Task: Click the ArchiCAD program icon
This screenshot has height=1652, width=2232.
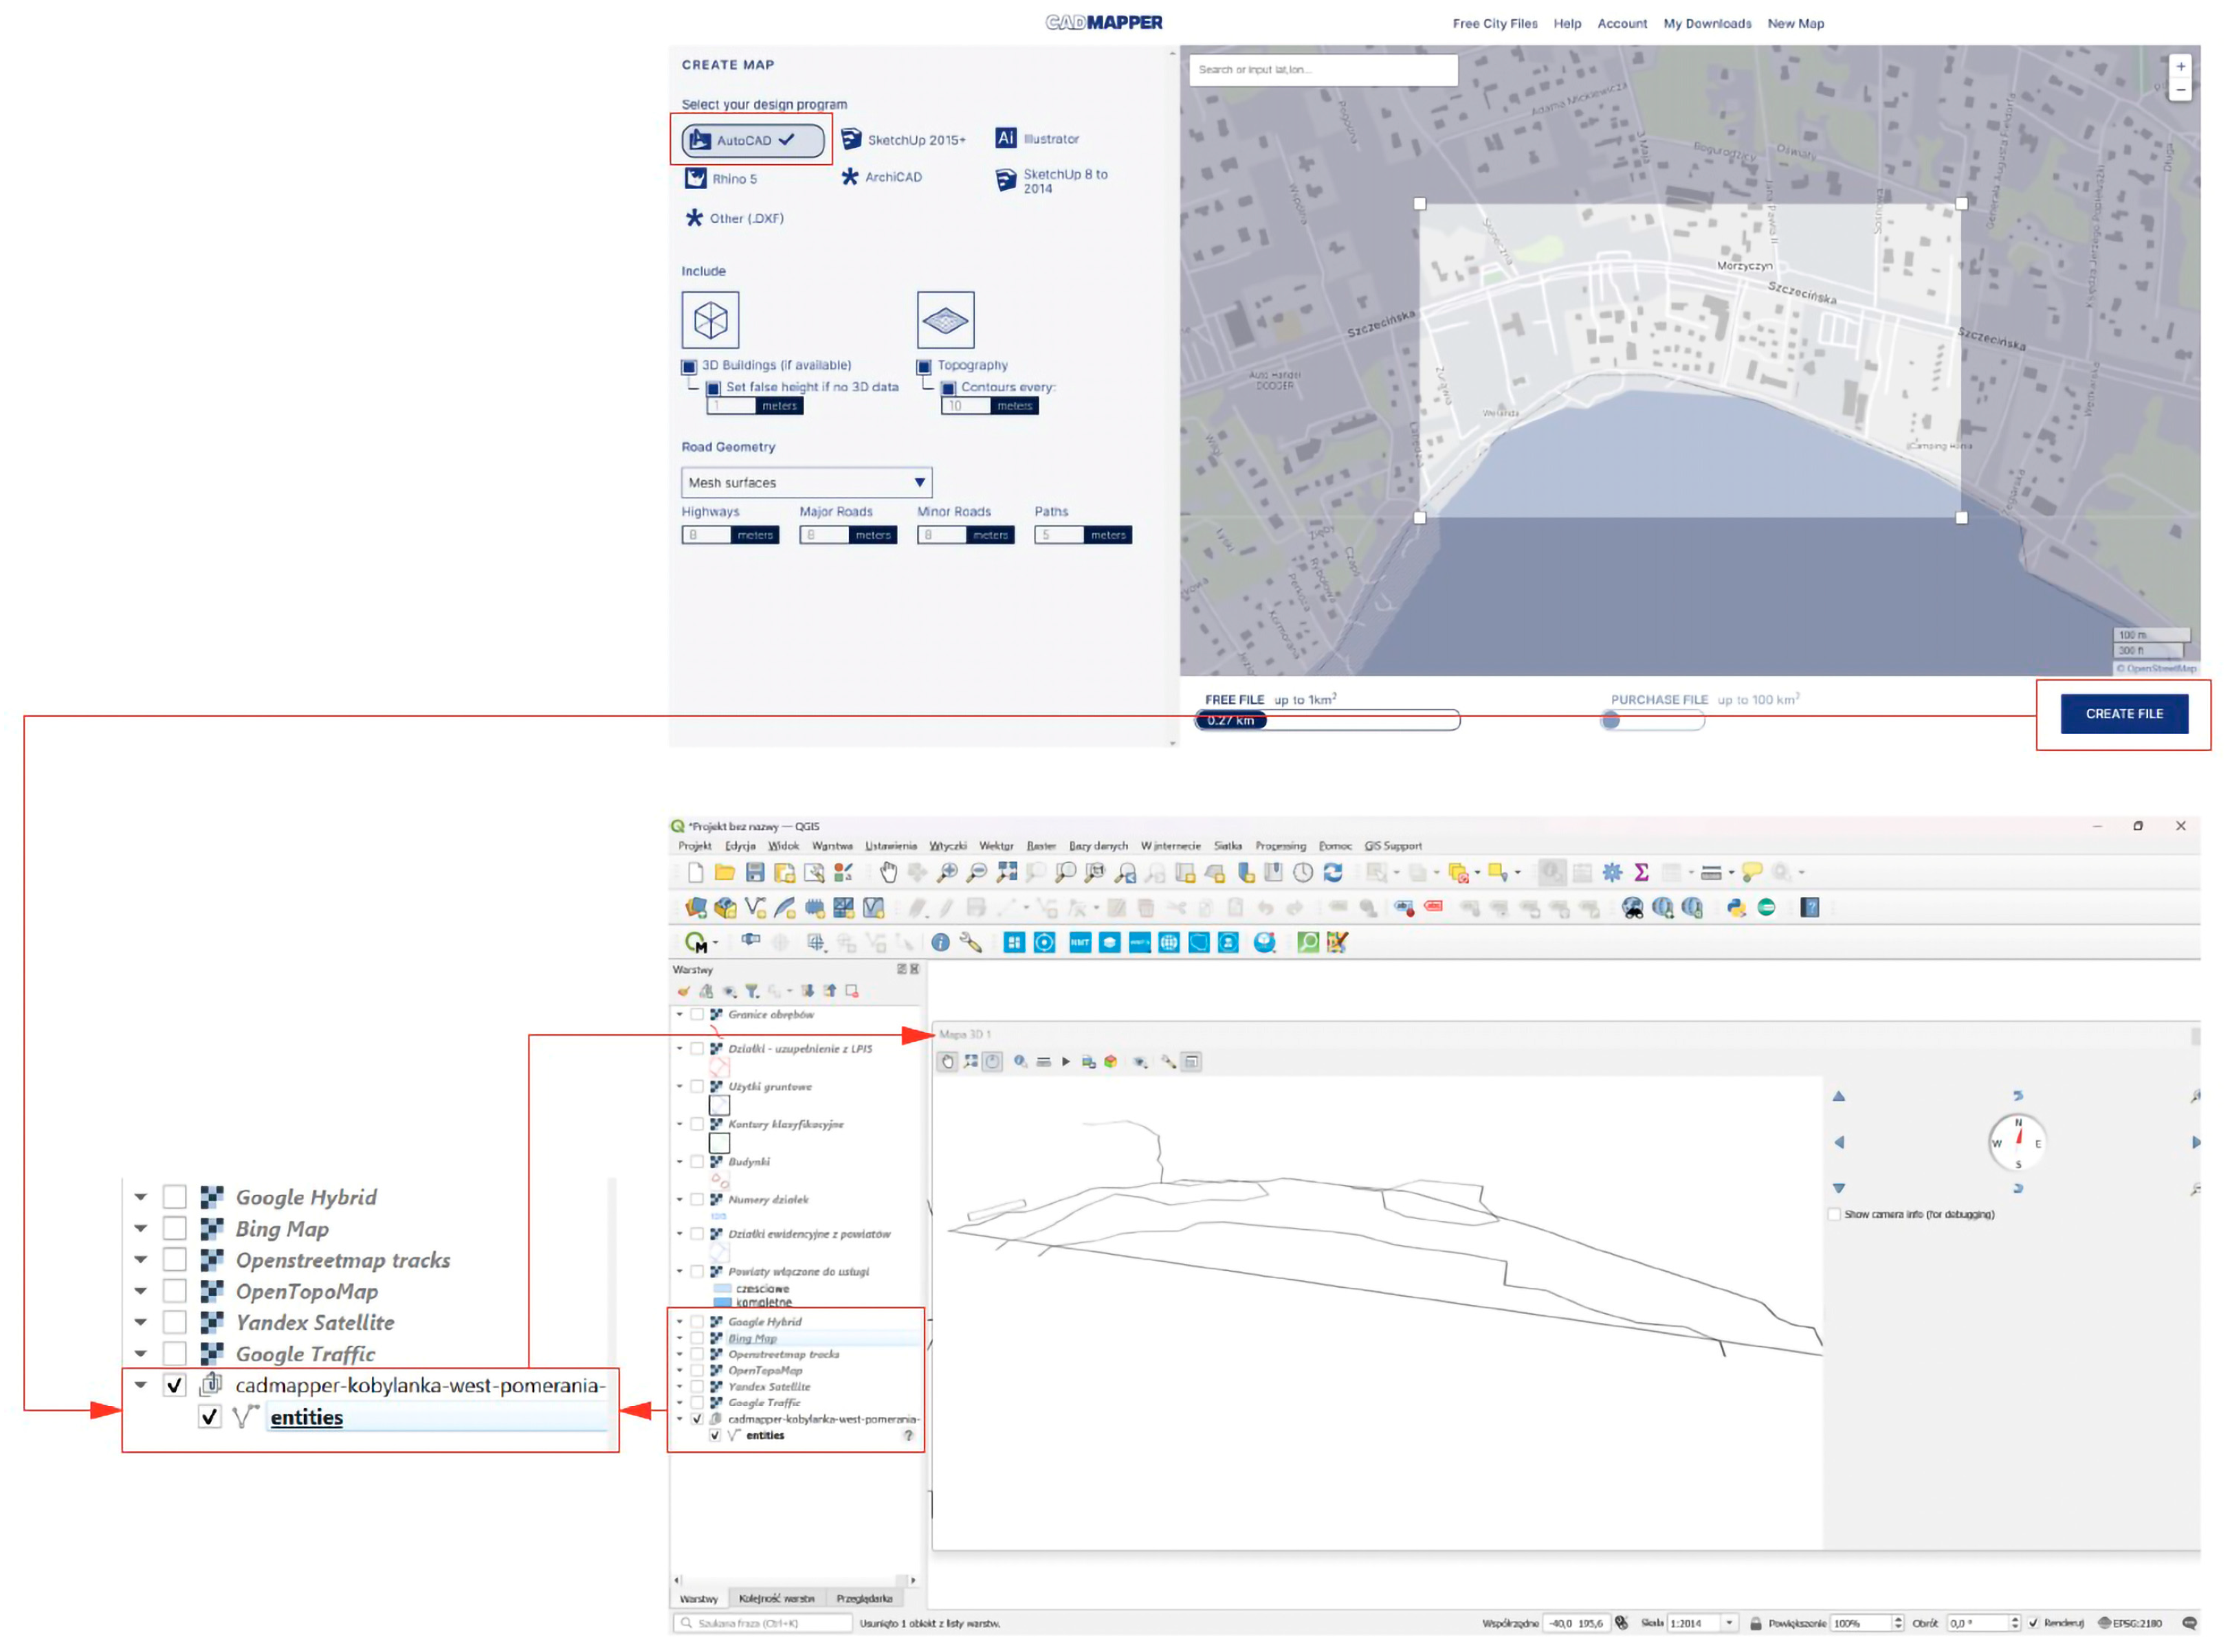Action: [x=850, y=177]
